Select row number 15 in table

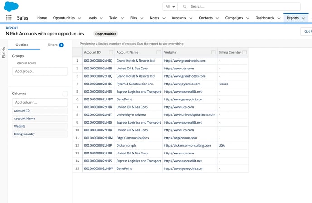tap(77, 168)
